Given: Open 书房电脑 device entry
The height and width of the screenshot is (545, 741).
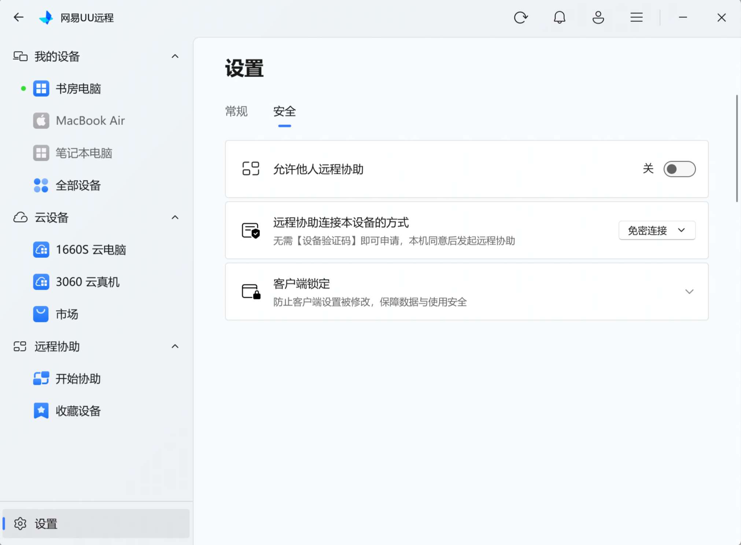Looking at the screenshot, I should 96,89.
